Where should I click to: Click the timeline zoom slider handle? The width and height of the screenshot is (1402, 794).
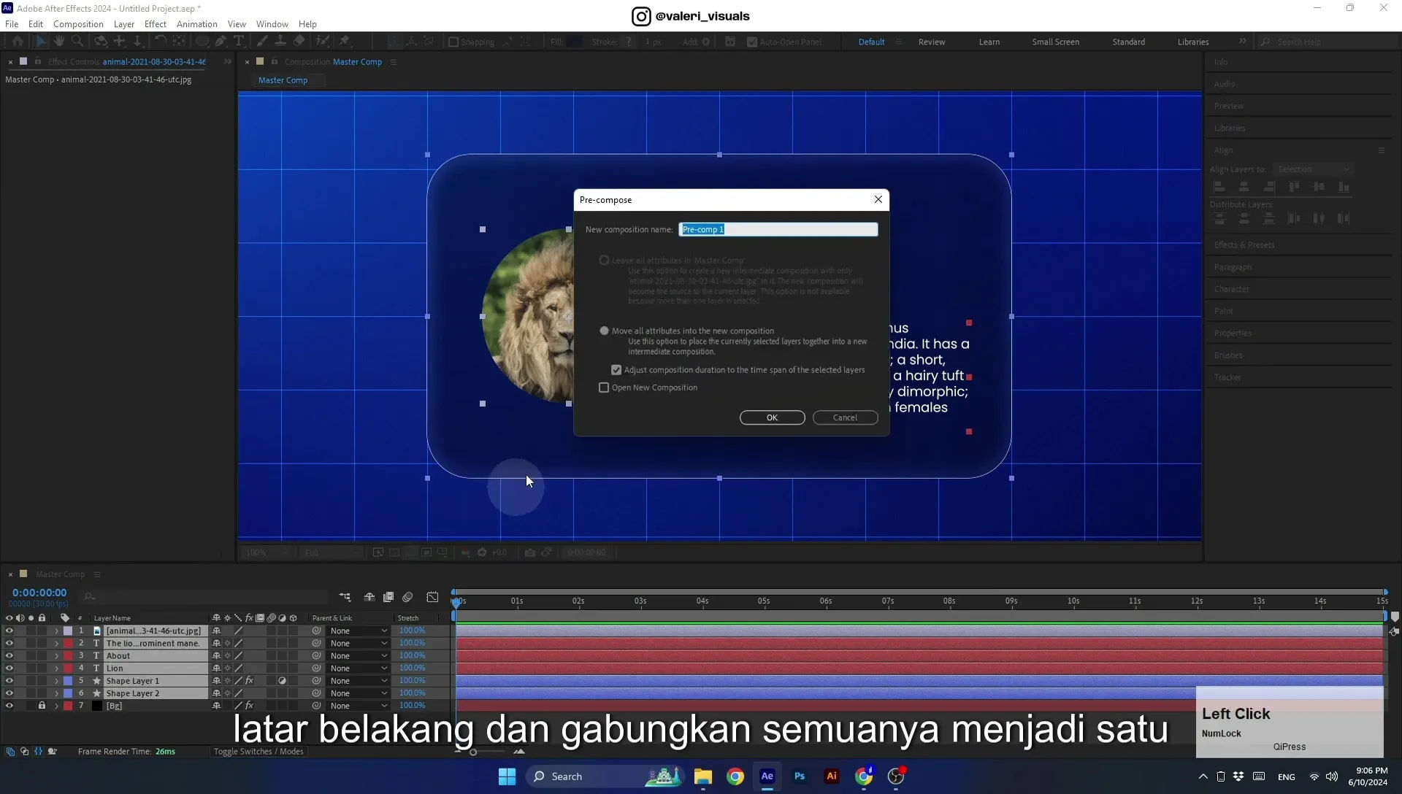473,752
